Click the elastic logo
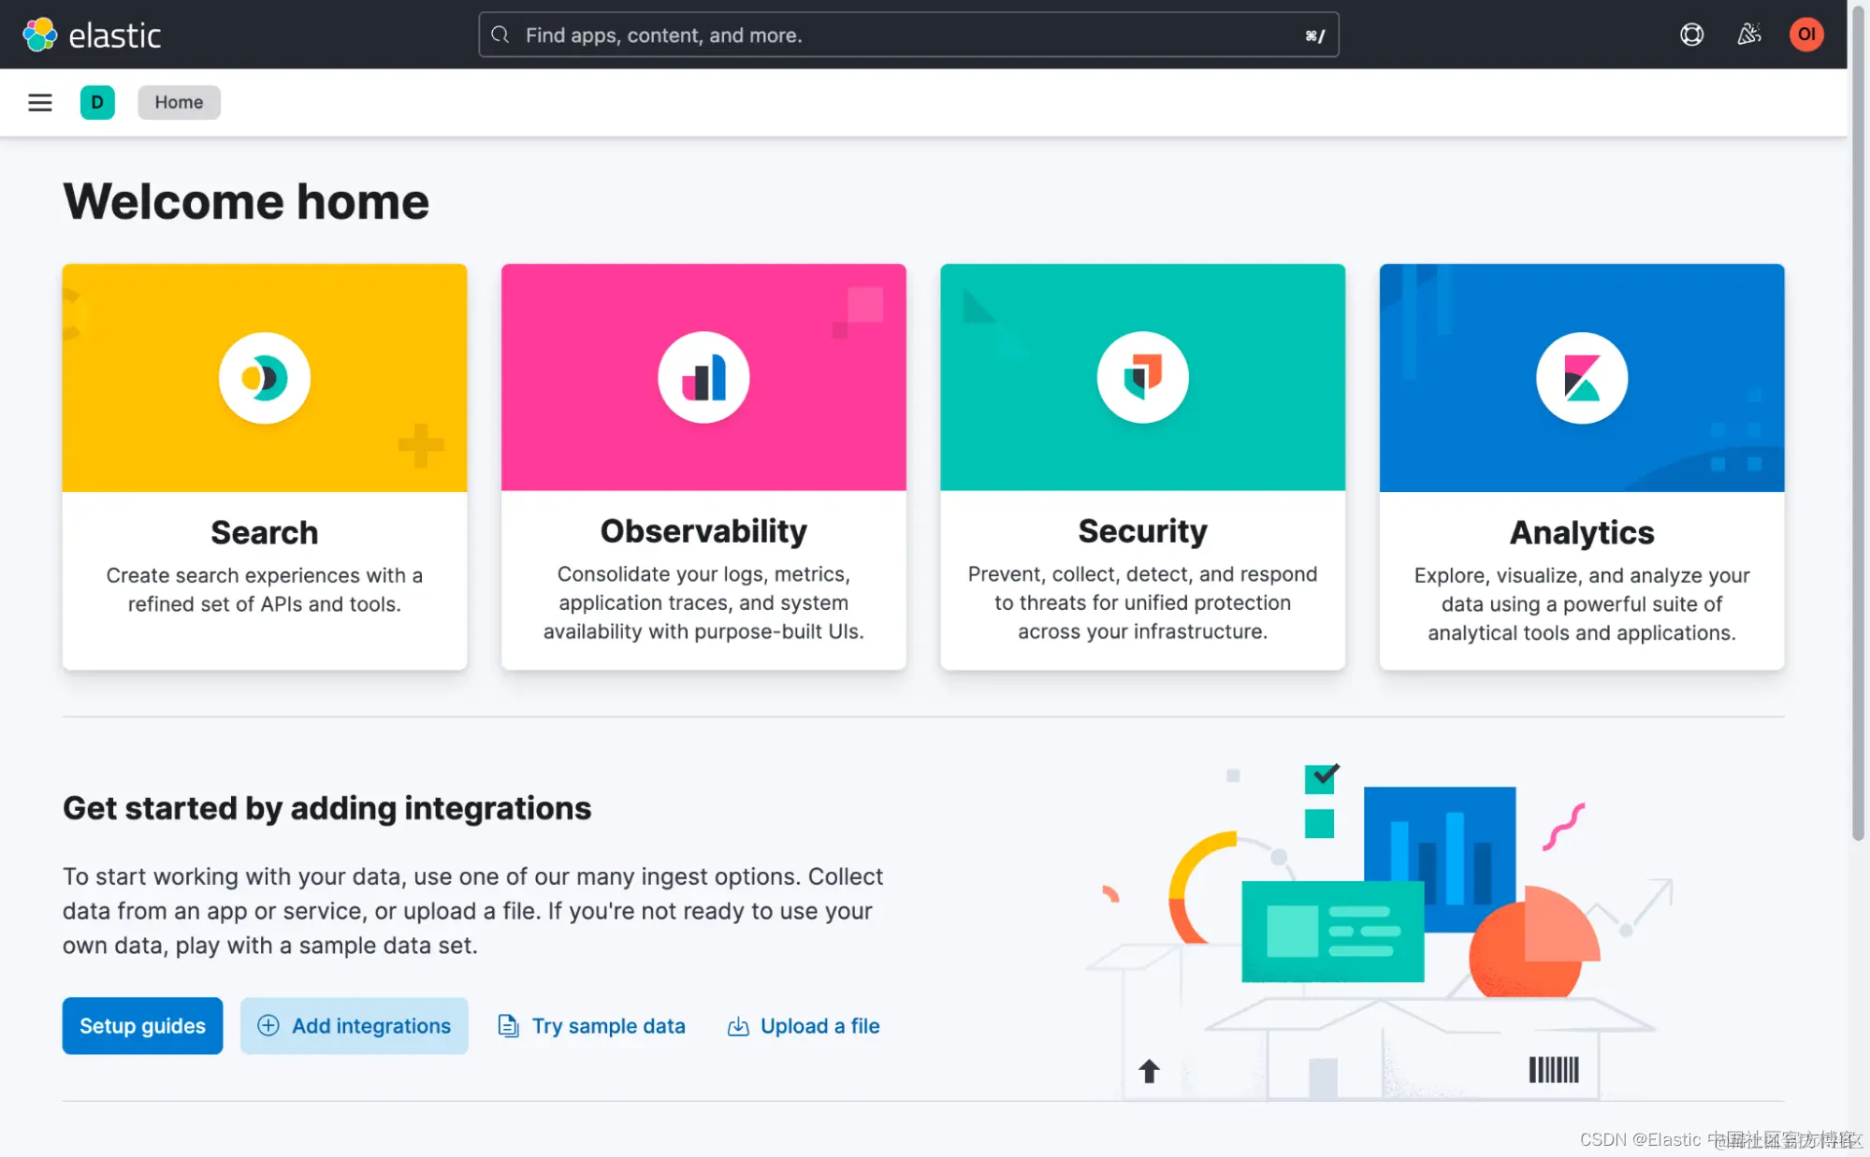1870x1157 pixels. 92,35
